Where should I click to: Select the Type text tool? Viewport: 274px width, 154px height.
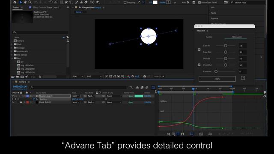pos(71,2)
